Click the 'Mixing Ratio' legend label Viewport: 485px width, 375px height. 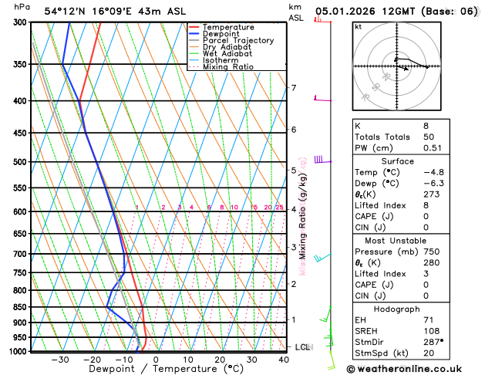[x=228, y=67]
